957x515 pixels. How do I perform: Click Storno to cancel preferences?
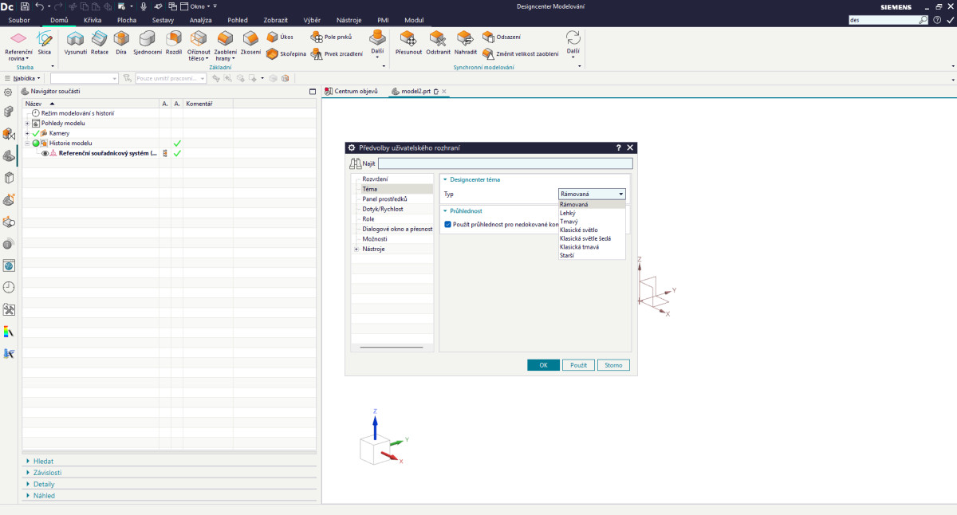612,365
